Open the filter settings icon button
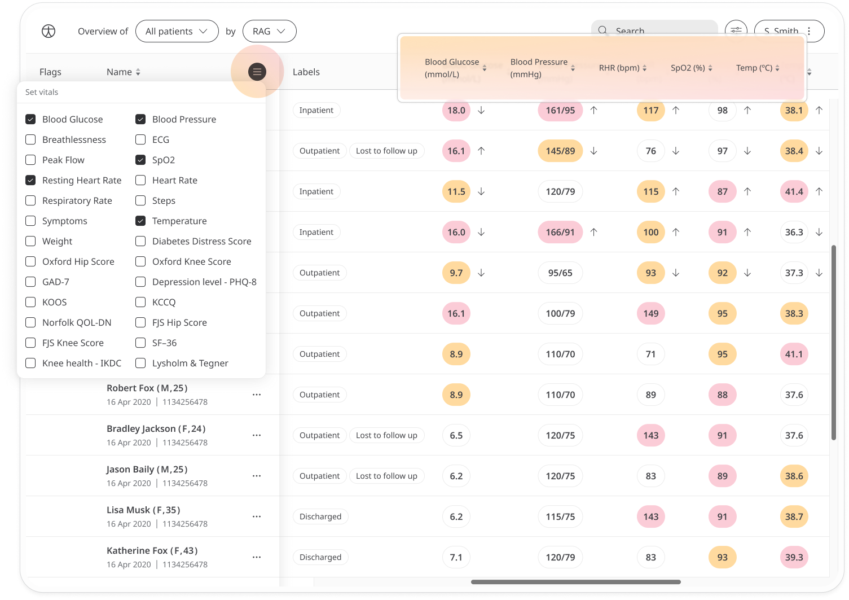This screenshot has height=600, width=849. 736,30
